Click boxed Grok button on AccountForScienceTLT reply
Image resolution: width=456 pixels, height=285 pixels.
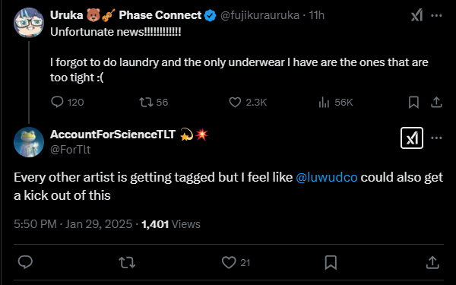pyautogui.click(x=412, y=138)
